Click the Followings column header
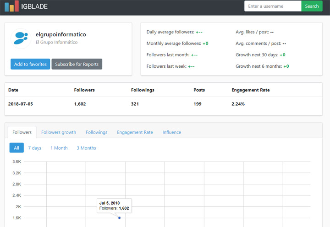 (143, 90)
